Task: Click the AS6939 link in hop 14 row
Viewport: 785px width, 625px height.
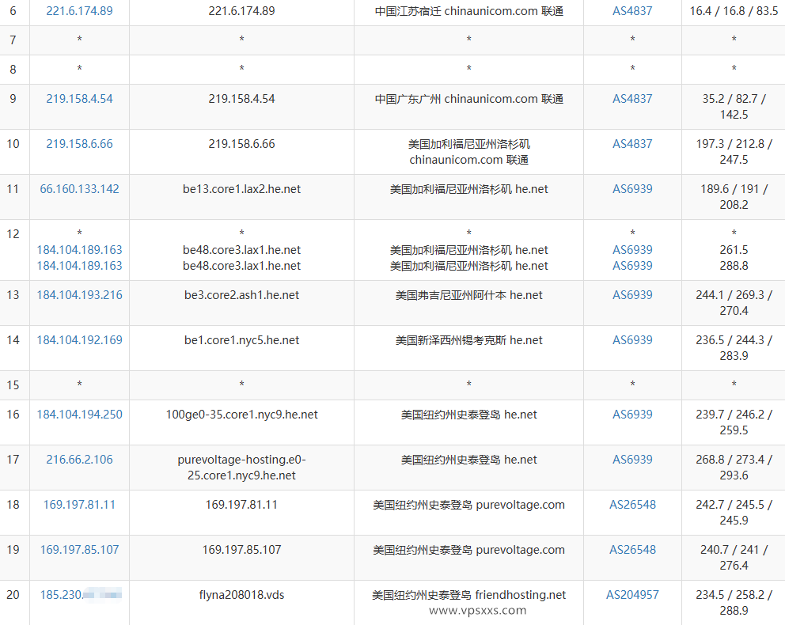Action: (x=632, y=339)
